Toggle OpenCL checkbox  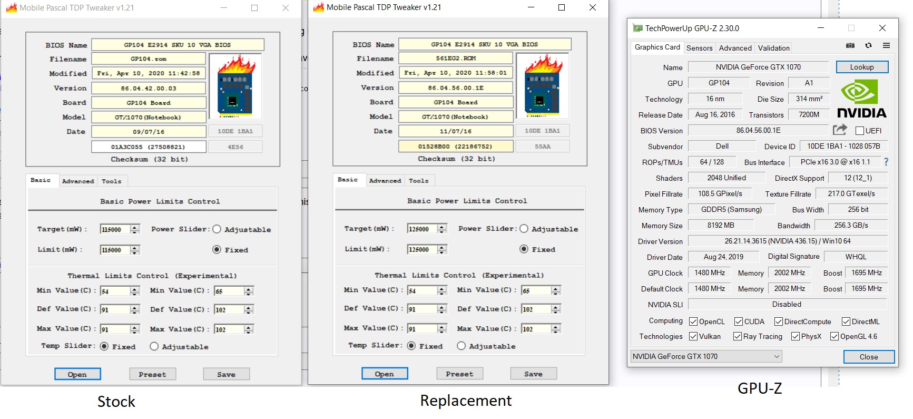[x=693, y=321]
